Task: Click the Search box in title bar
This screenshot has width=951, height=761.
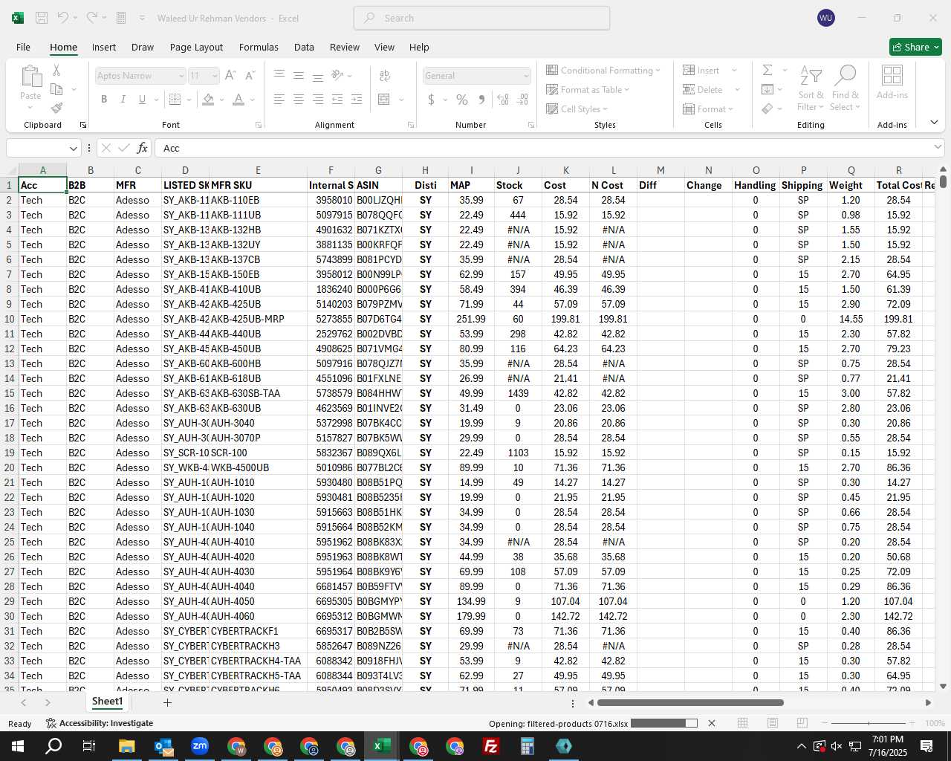Action: point(481,18)
